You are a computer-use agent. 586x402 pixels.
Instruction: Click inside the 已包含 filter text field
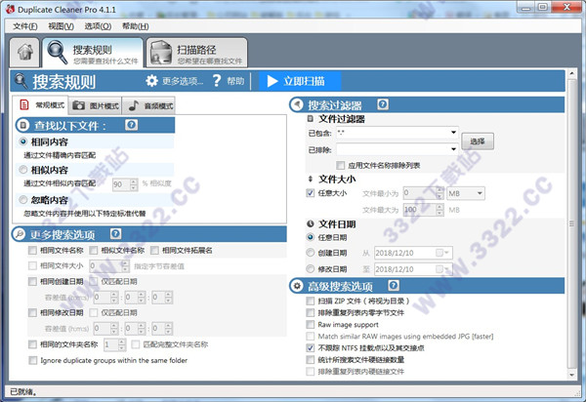[x=393, y=133]
